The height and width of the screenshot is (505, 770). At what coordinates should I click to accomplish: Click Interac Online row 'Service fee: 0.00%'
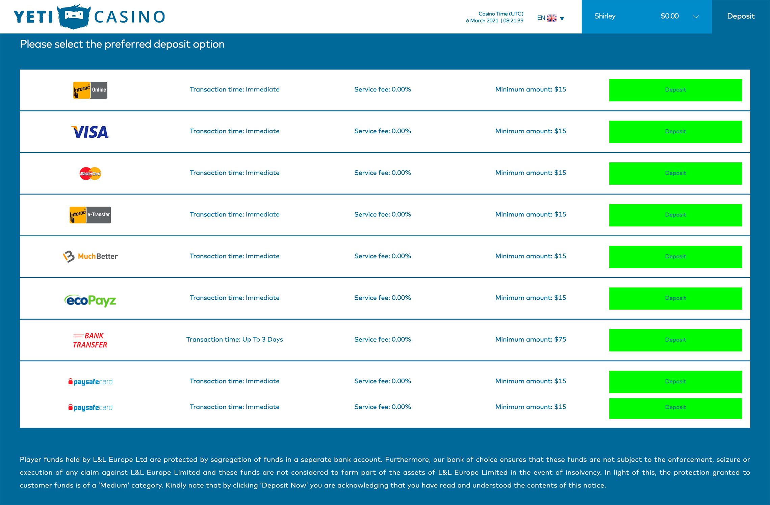(383, 89)
